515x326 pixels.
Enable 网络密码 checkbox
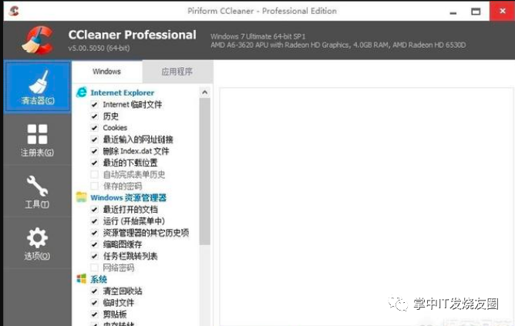click(94, 267)
